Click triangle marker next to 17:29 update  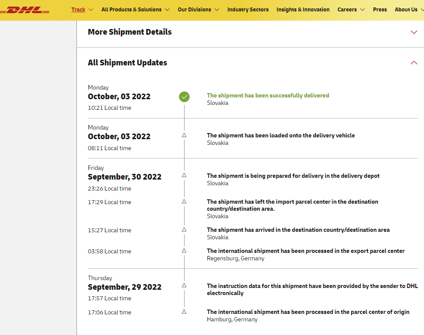coord(184,202)
